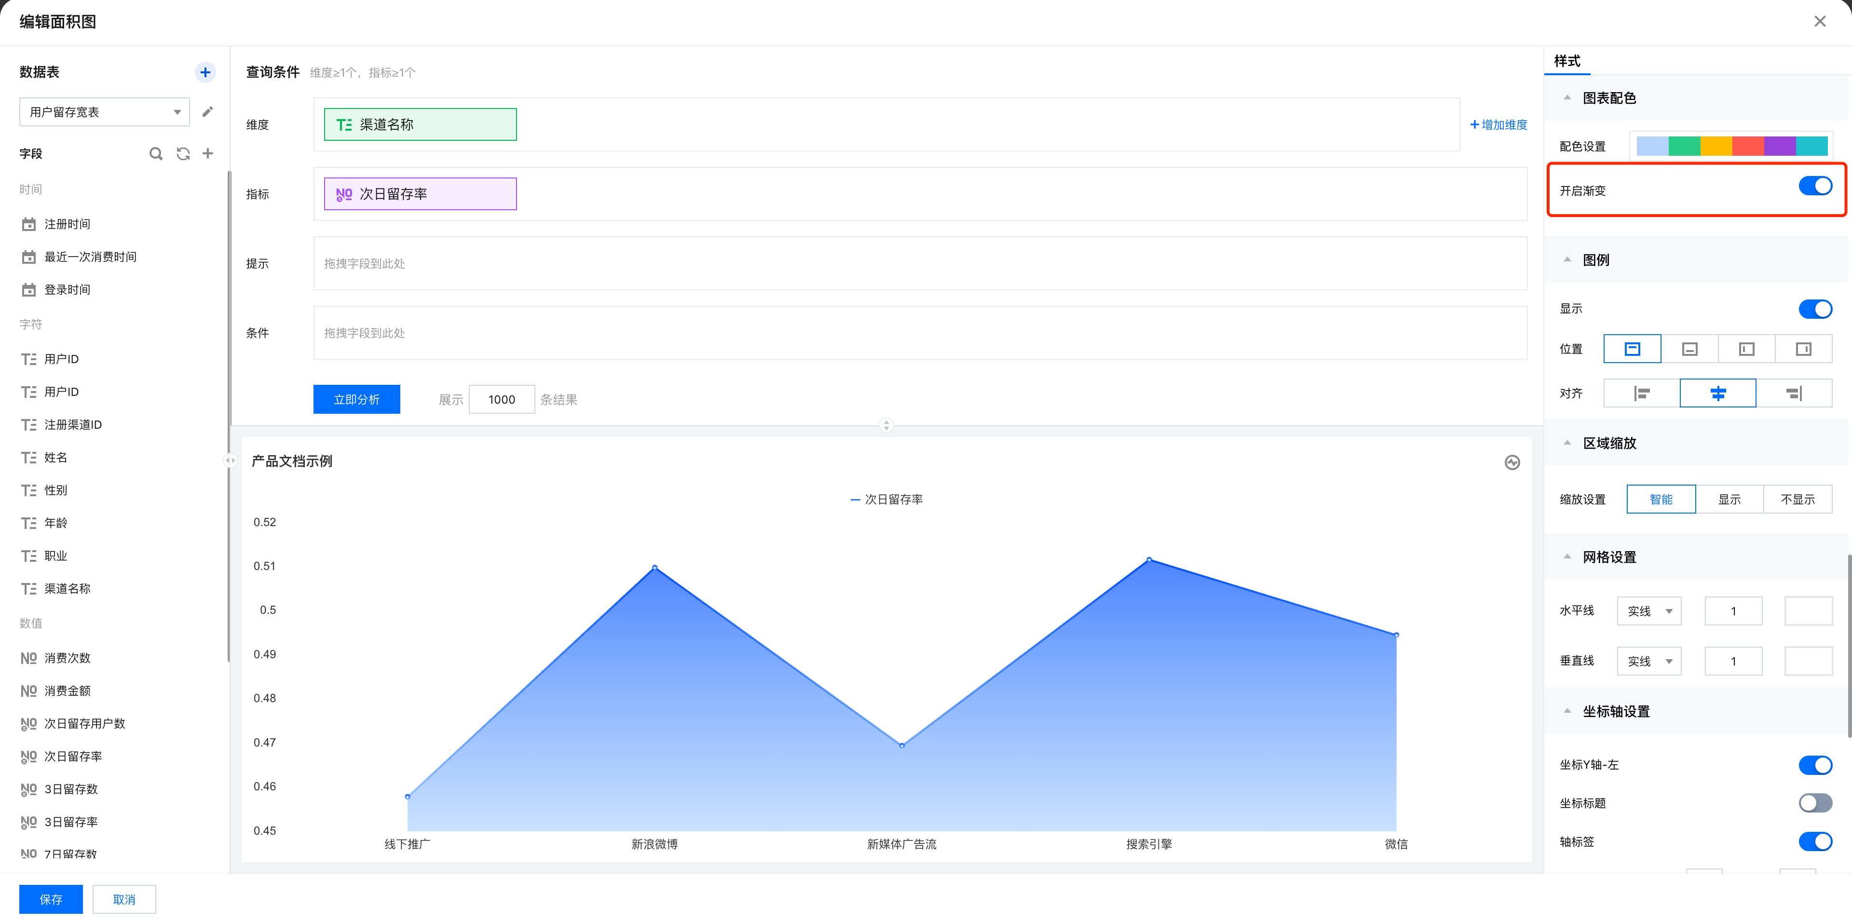The height and width of the screenshot is (922, 1852).
Task: Click the pencil icon to edit the data table
Action: [207, 111]
